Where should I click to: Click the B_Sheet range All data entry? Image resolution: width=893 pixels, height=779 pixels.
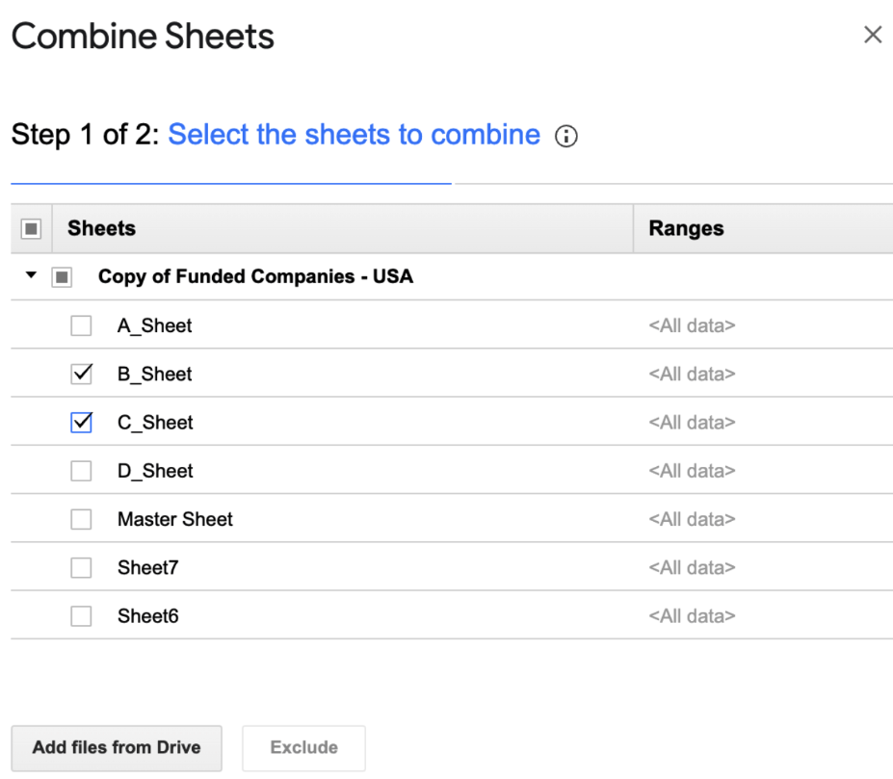click(690, 374)
